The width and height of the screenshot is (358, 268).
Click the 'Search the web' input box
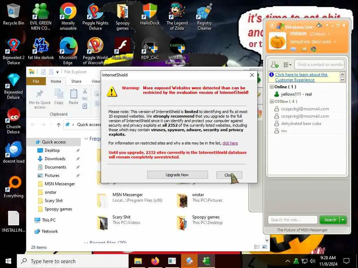coord(293,220)
